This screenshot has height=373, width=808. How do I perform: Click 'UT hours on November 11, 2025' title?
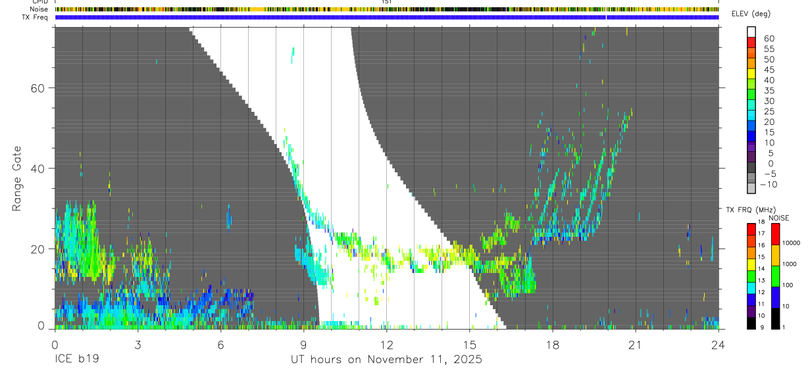coord(387,360)
